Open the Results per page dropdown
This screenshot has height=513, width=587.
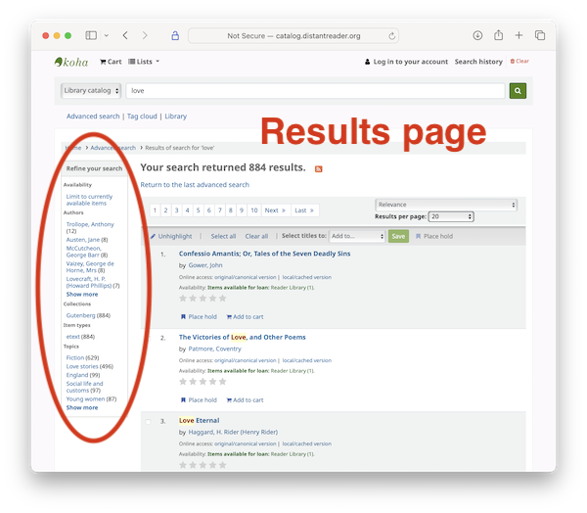click(x=451, y=216)
